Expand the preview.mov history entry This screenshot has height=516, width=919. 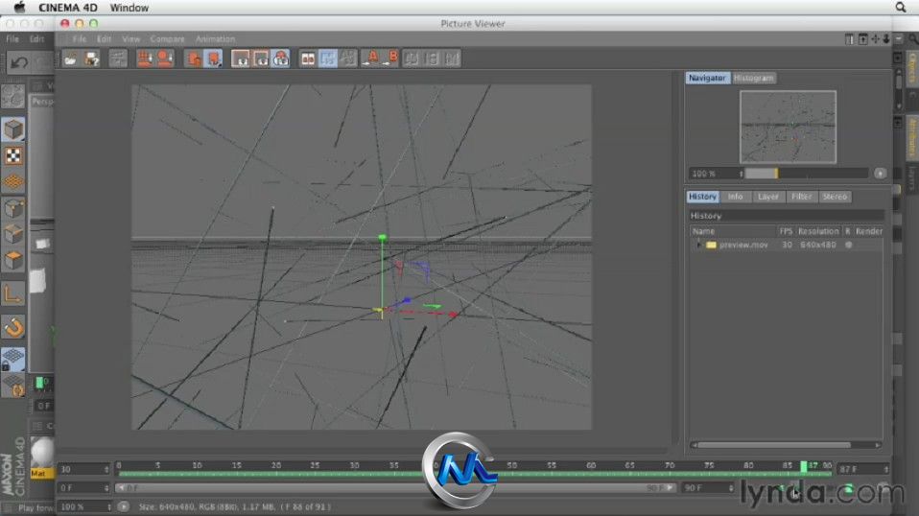[x=698, y=245]
